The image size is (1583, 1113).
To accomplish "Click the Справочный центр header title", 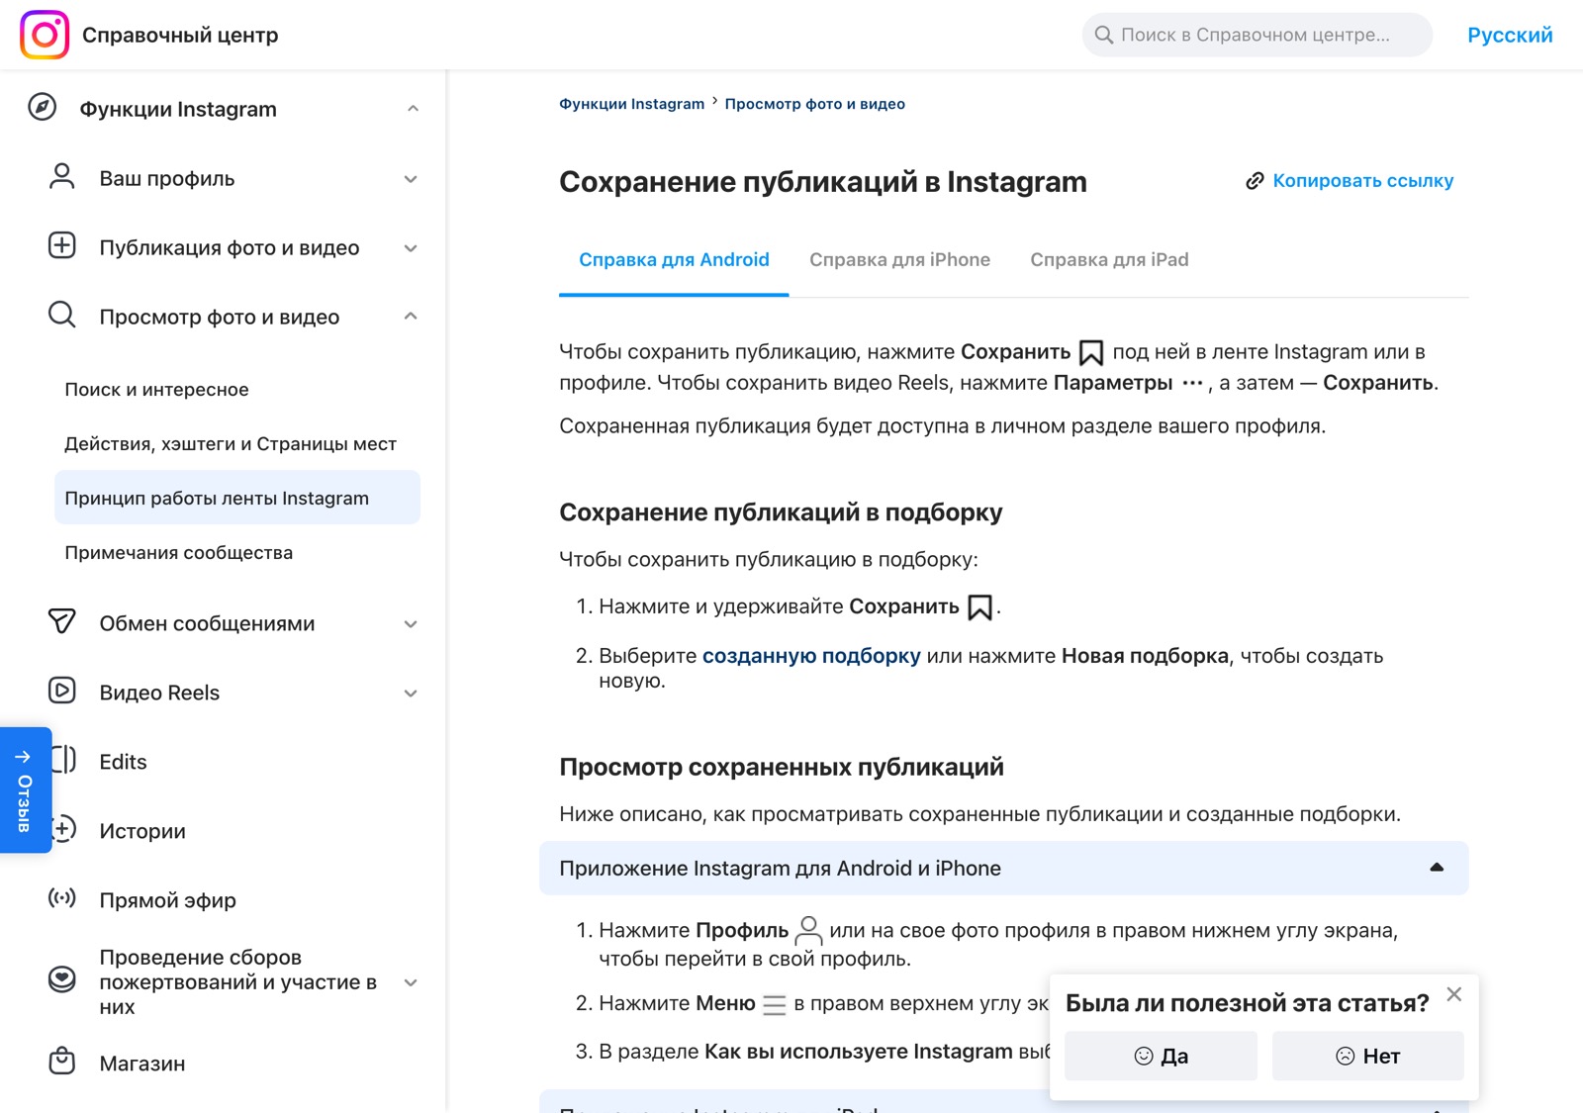I will click(180, 35).
